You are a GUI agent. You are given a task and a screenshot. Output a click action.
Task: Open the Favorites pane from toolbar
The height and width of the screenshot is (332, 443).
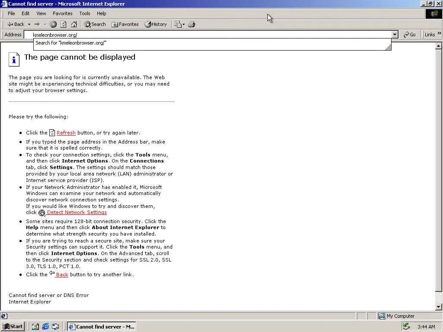(x=125, y=24)
